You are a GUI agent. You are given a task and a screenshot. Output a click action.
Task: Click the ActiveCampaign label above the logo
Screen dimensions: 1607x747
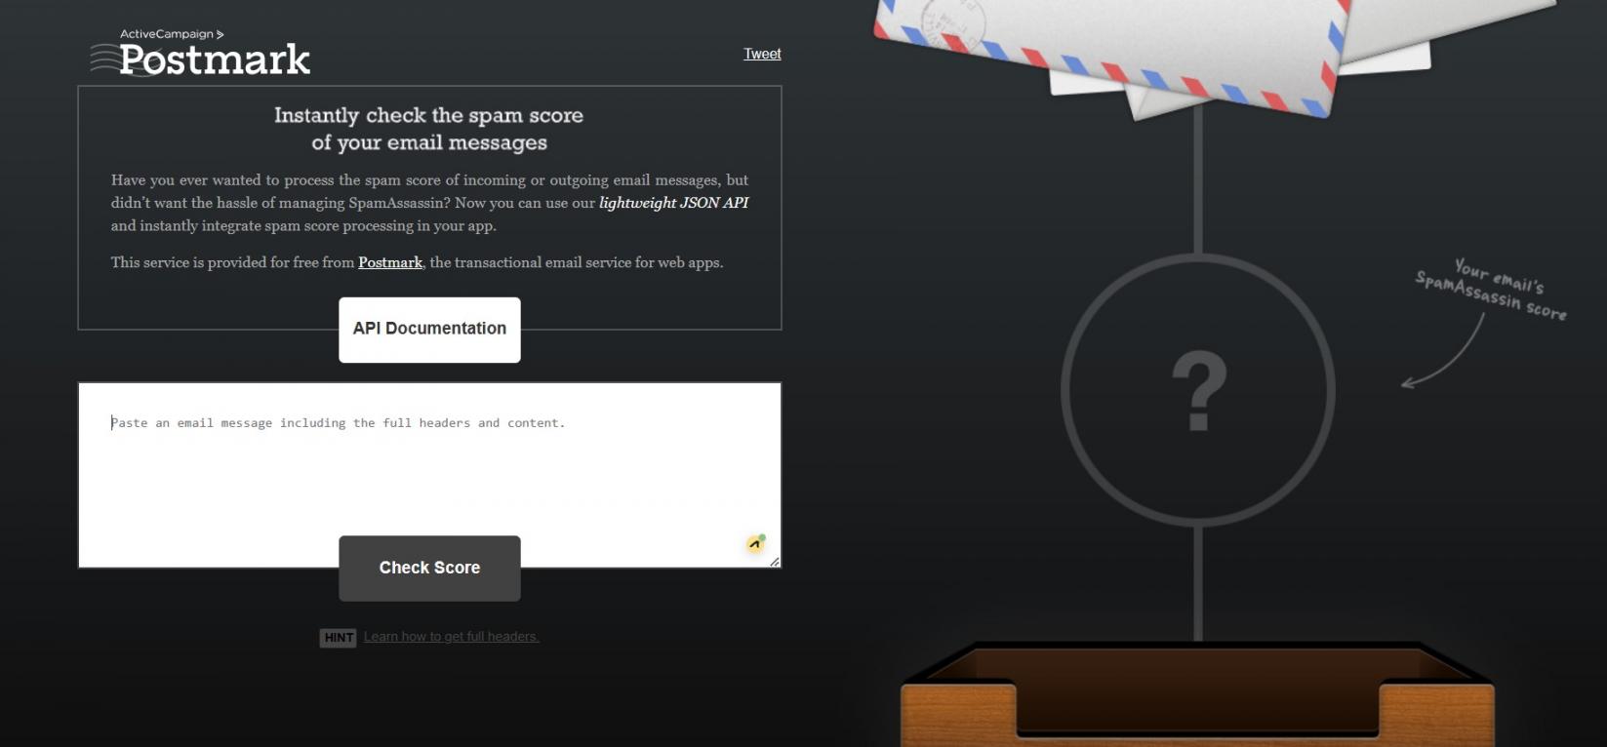coord(172,34)
